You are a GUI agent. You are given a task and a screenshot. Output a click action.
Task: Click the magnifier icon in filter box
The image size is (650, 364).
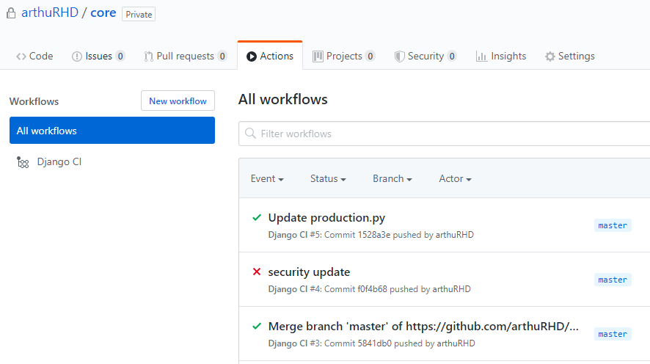coord(251,134)
